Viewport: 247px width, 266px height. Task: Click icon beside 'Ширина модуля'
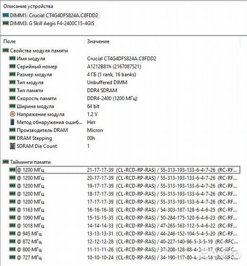pyautogui.click(x=12, y=106)
